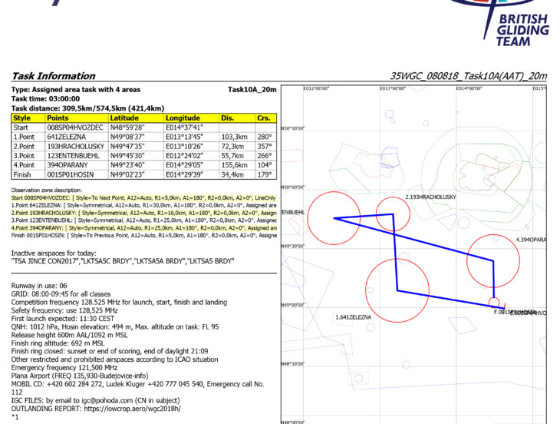Click the 35WGC_080818_Task10A document title
Image resolution: width=560 pixels, height=424 pixels.
(x=469, y=76)
